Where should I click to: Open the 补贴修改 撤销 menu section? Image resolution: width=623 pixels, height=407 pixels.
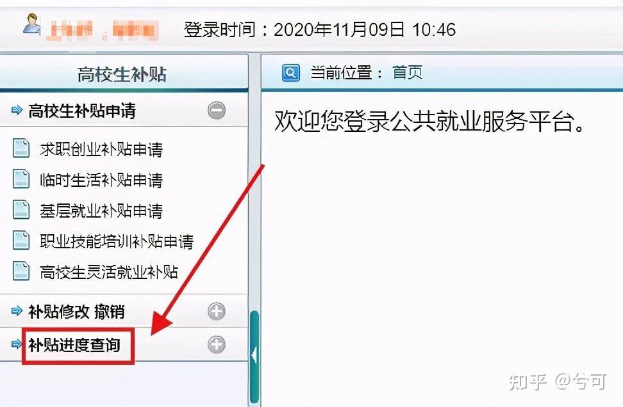76,312
